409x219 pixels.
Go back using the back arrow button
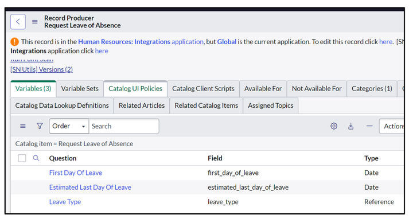18,22
